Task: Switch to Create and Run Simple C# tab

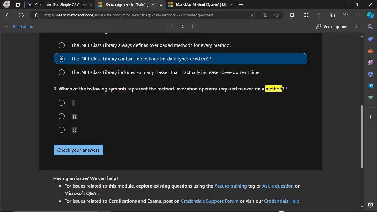Action: pyautogui.click(x=58, y=5)
